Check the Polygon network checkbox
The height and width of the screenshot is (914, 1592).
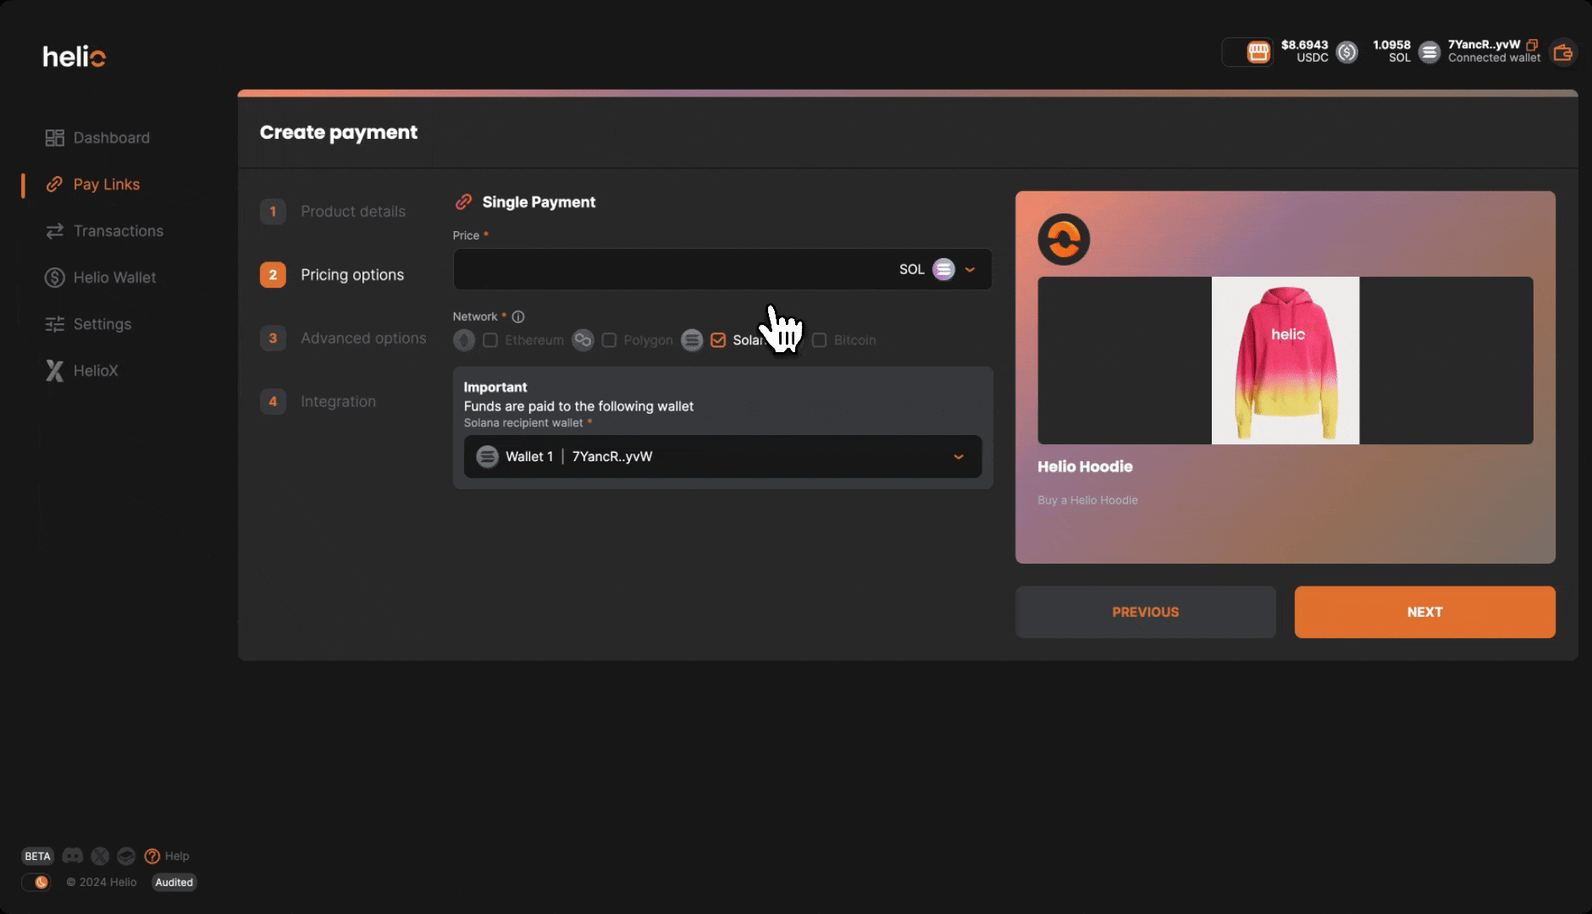coord(609,340)
